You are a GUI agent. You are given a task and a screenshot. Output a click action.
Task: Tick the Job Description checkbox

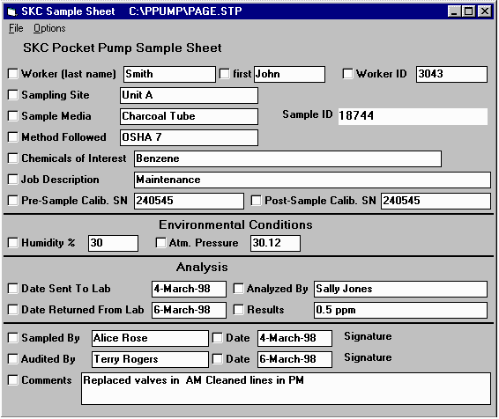point(12,180)
